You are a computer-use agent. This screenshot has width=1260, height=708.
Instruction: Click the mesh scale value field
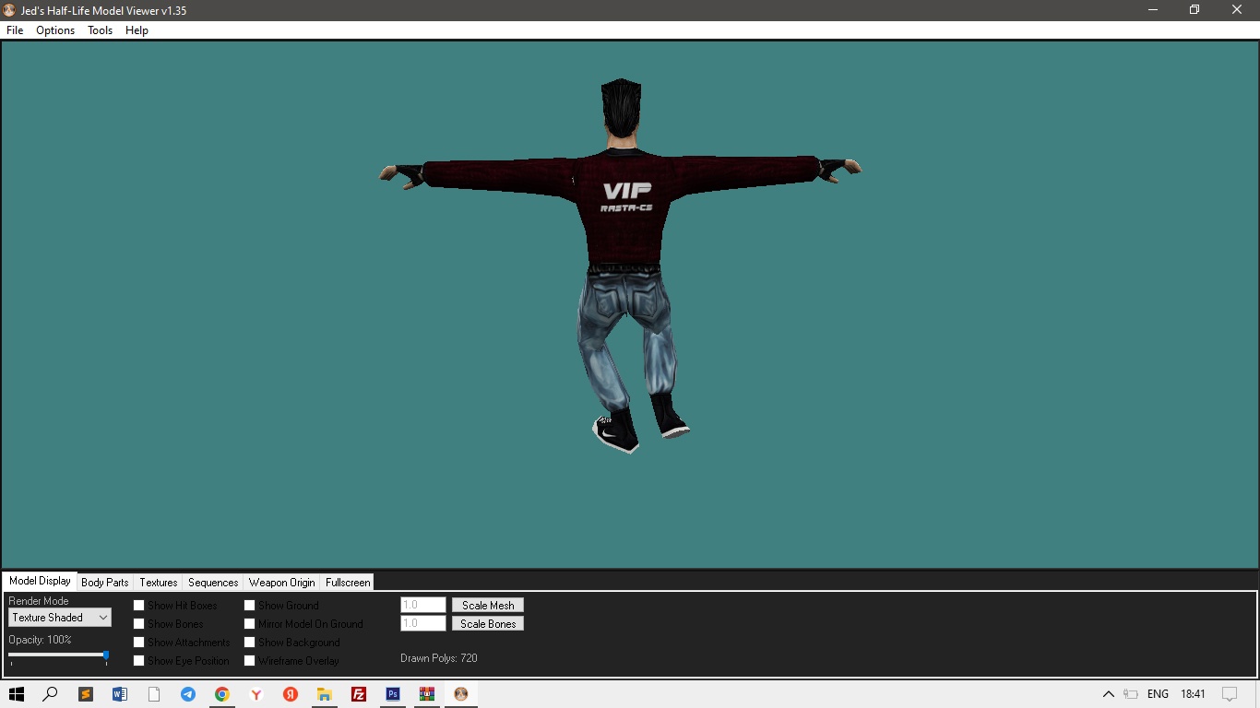pos(423,605)
